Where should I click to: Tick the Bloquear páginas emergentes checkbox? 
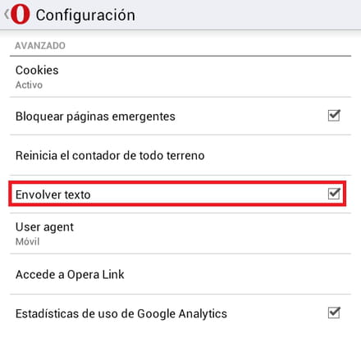click(x=334, y=116)
